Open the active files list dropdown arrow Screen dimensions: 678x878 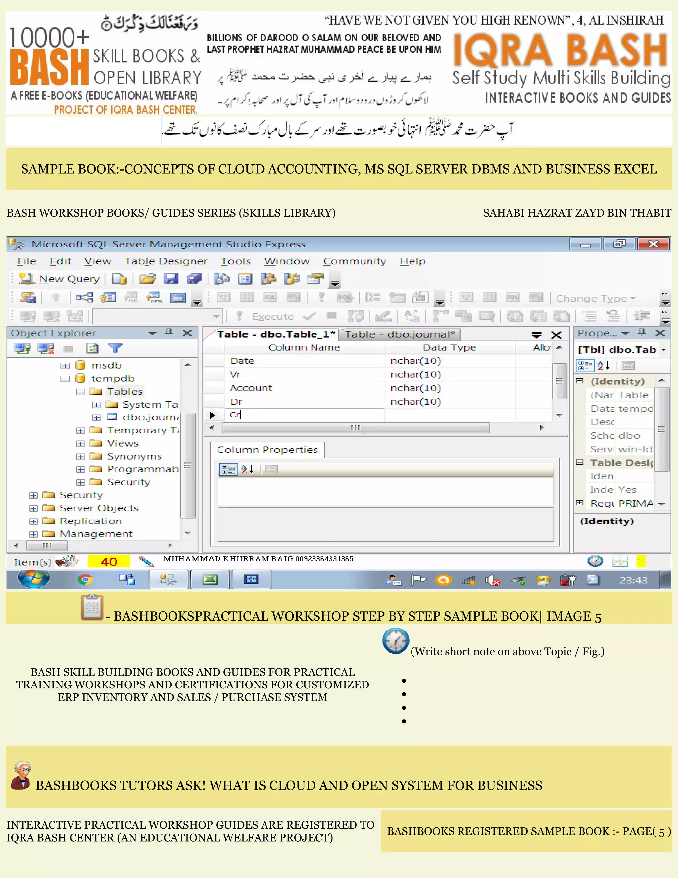click(537, 335)
